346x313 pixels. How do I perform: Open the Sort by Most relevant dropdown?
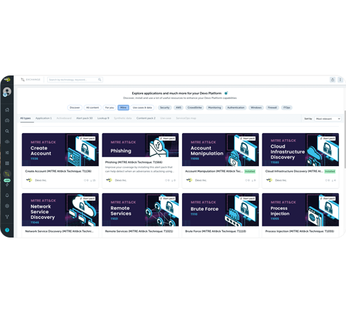tap(327, 118)
